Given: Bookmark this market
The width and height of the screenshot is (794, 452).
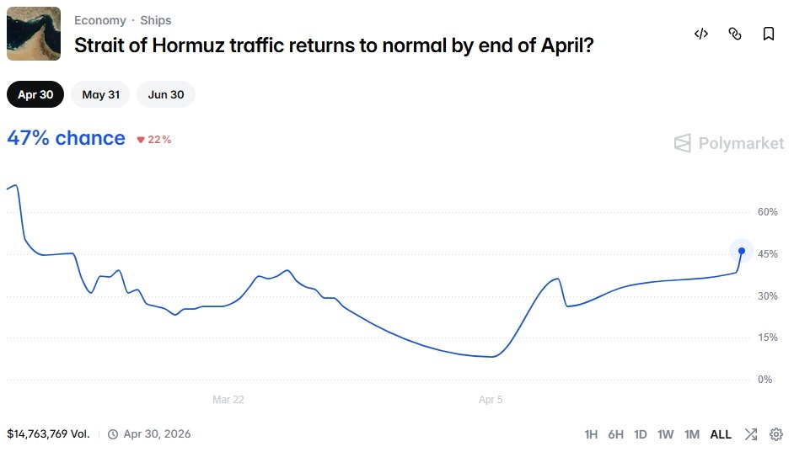Looking at the screenshot, I should [769, 34].
